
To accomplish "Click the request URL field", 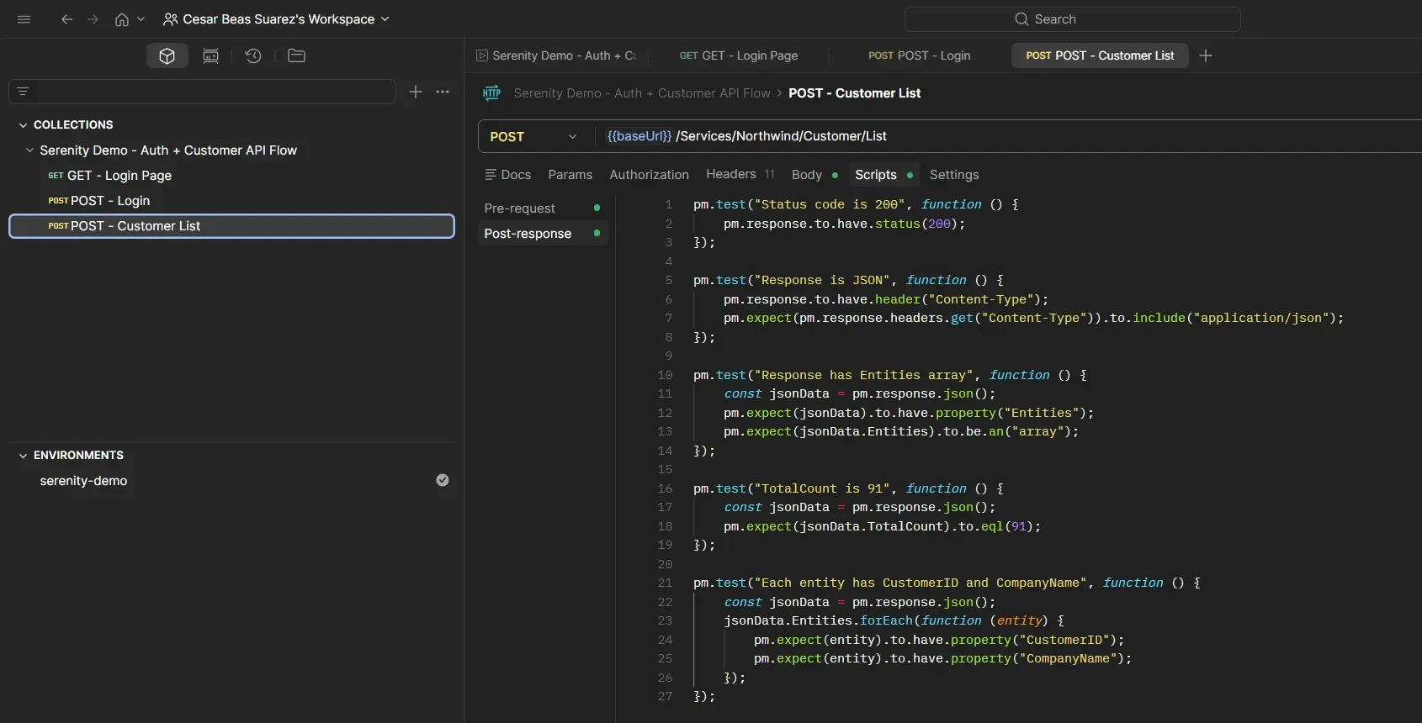I will click(1010, 136).
